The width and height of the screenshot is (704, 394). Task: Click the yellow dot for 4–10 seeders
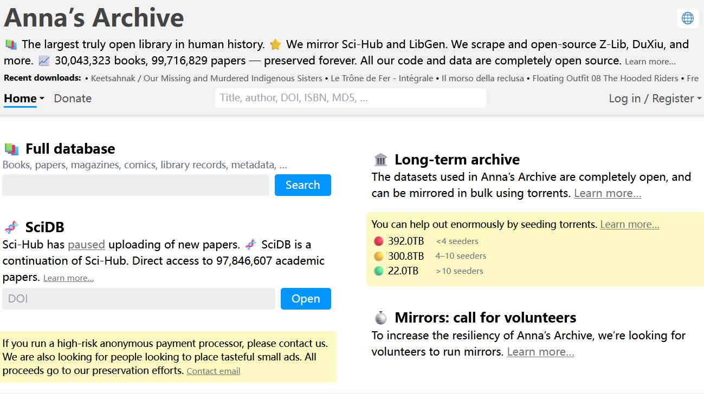(x=378, y=256)
